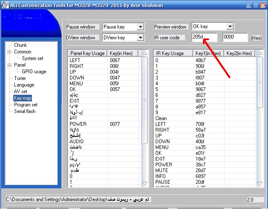Click the 9867 value for IR key 5
268x209 pixels.
coord(200,89)
